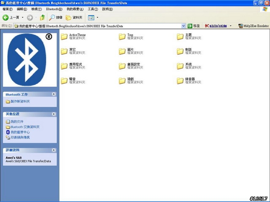This screenshot has width=270, height=202.
Task: Collapse the 其他位置 panel
Action: pyautogui.click(x=54, y=114)
